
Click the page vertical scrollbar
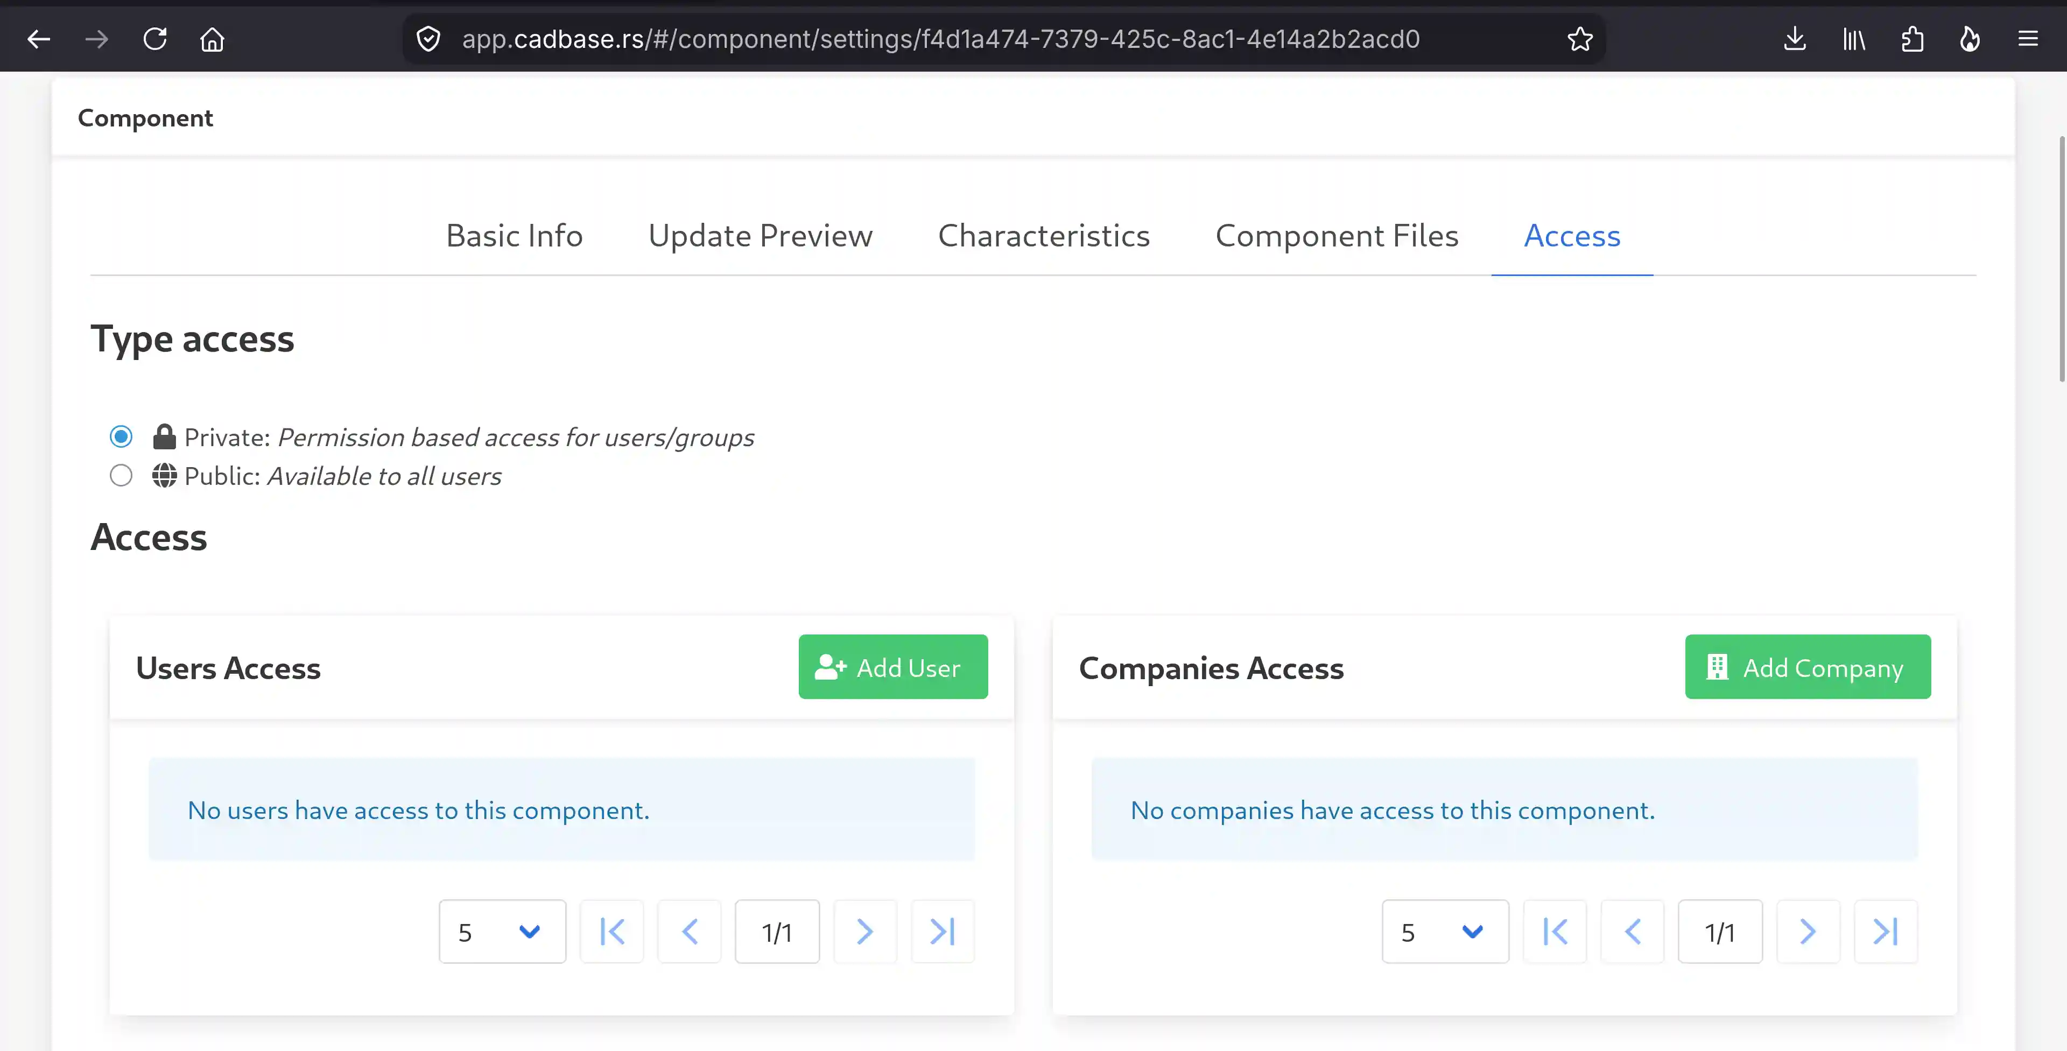coord(2062,258)
